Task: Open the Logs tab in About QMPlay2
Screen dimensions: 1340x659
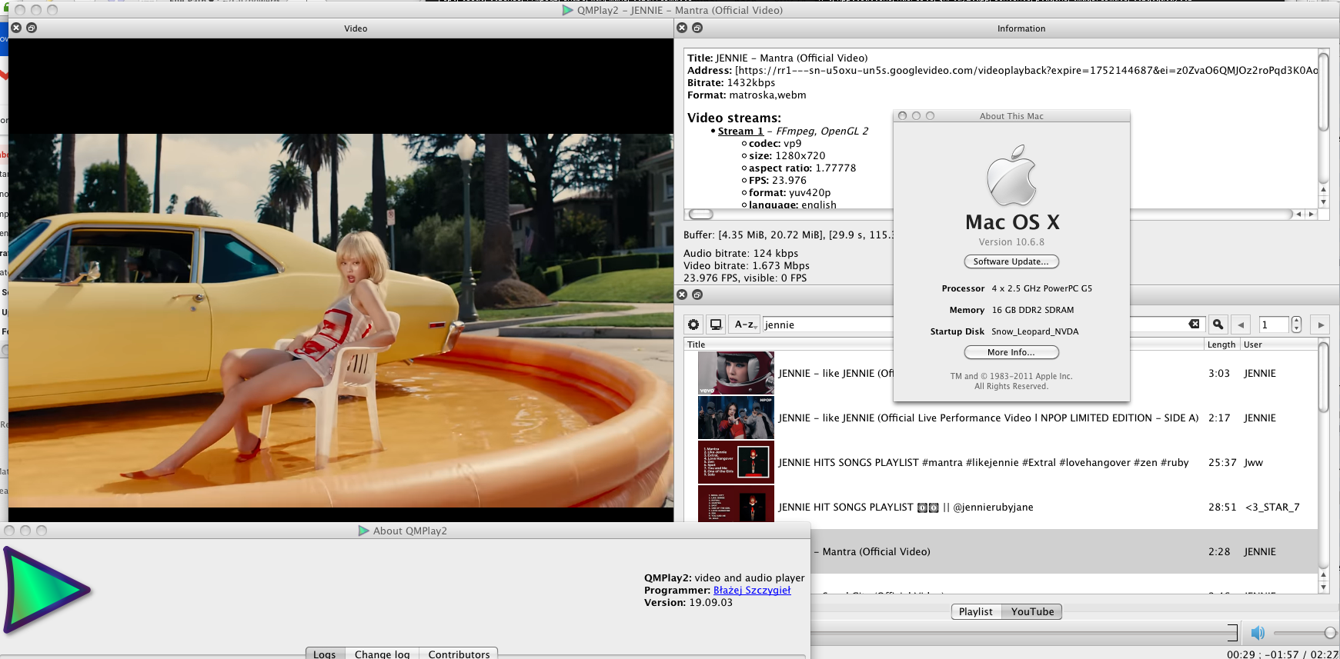Action: click(325, 654)
